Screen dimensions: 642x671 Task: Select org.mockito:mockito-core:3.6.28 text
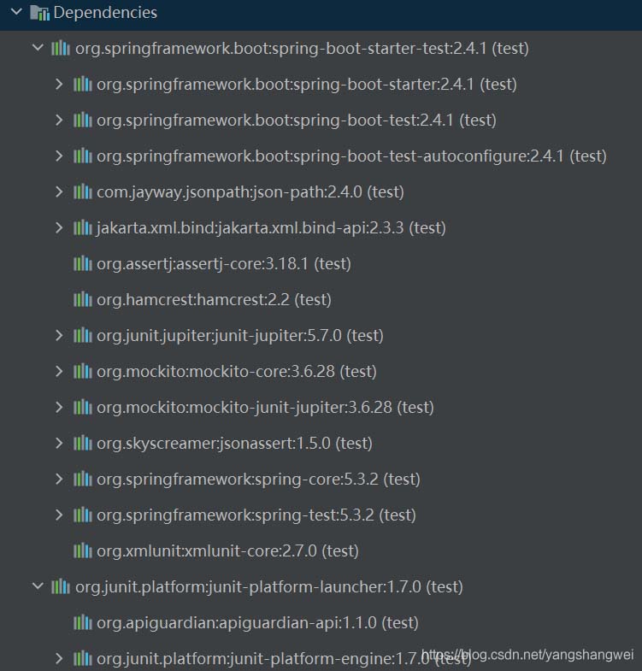[237, 372]
